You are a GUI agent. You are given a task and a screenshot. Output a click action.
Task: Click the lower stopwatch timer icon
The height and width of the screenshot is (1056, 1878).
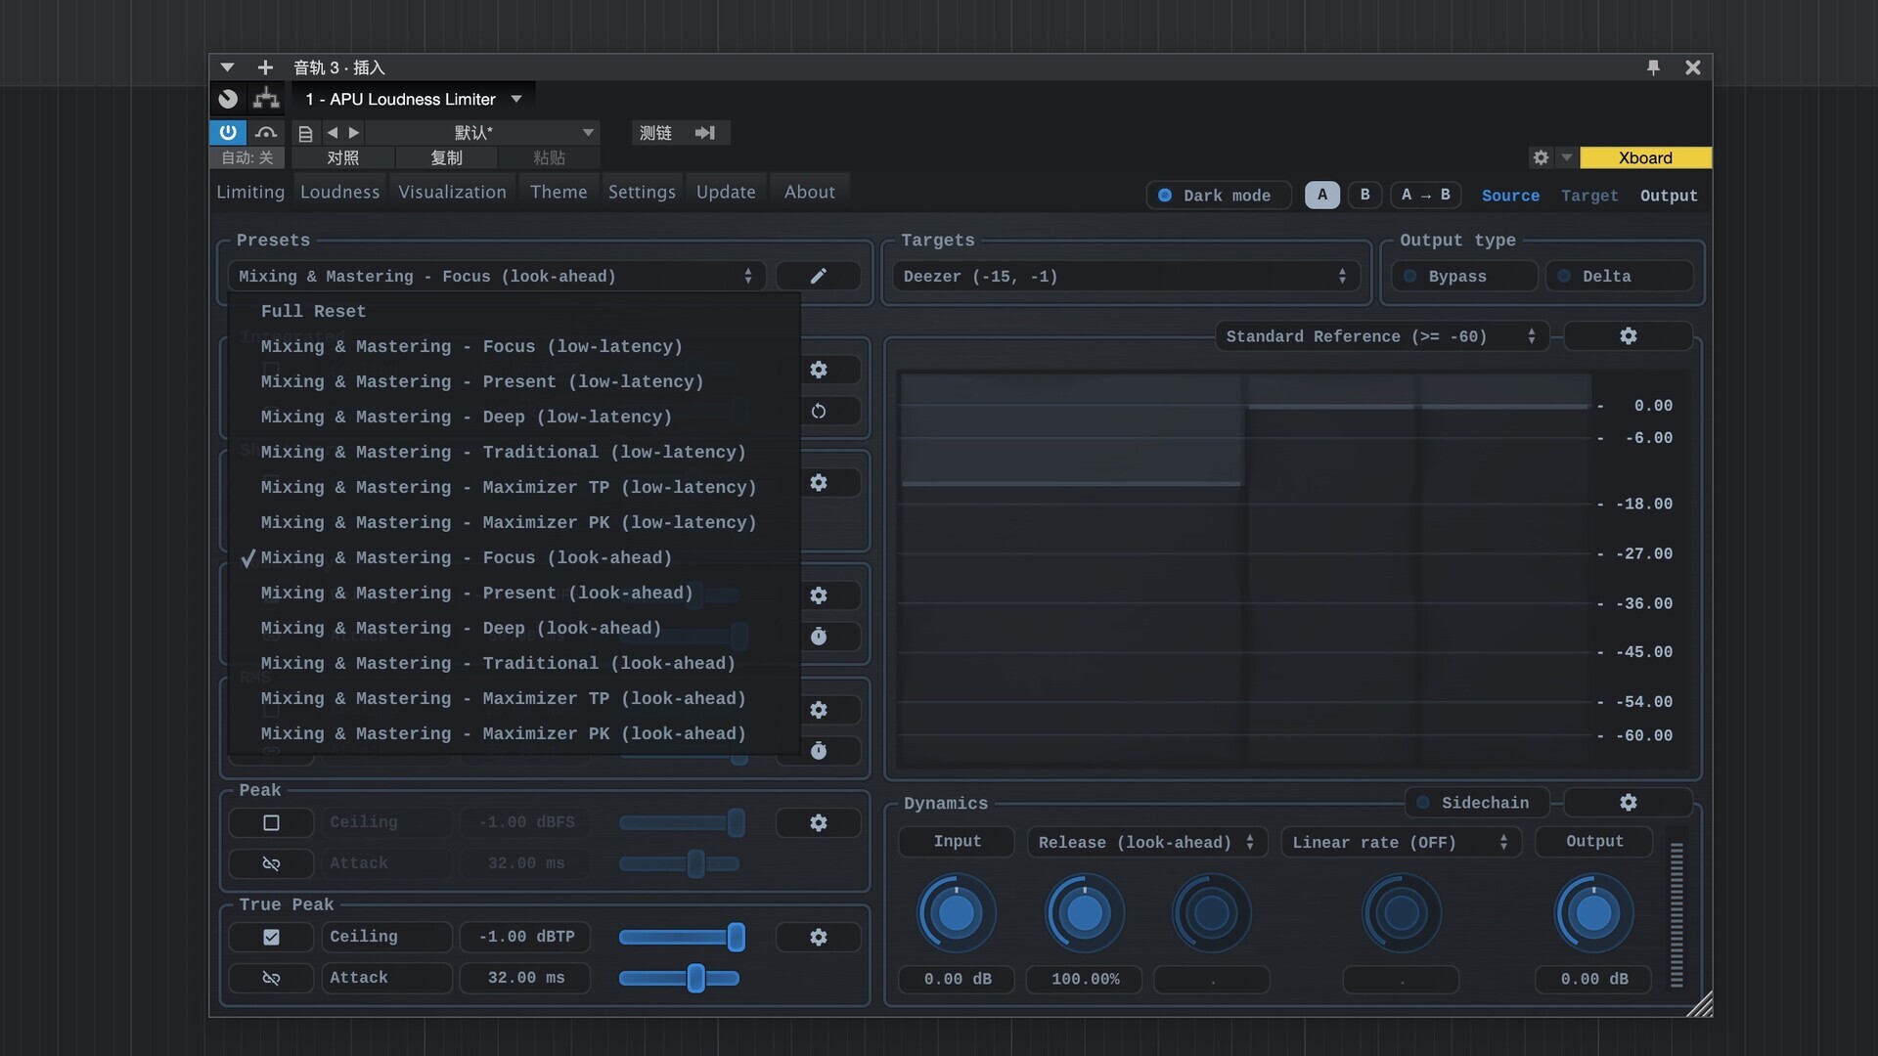pyautogui.click(x=819, y=751)
